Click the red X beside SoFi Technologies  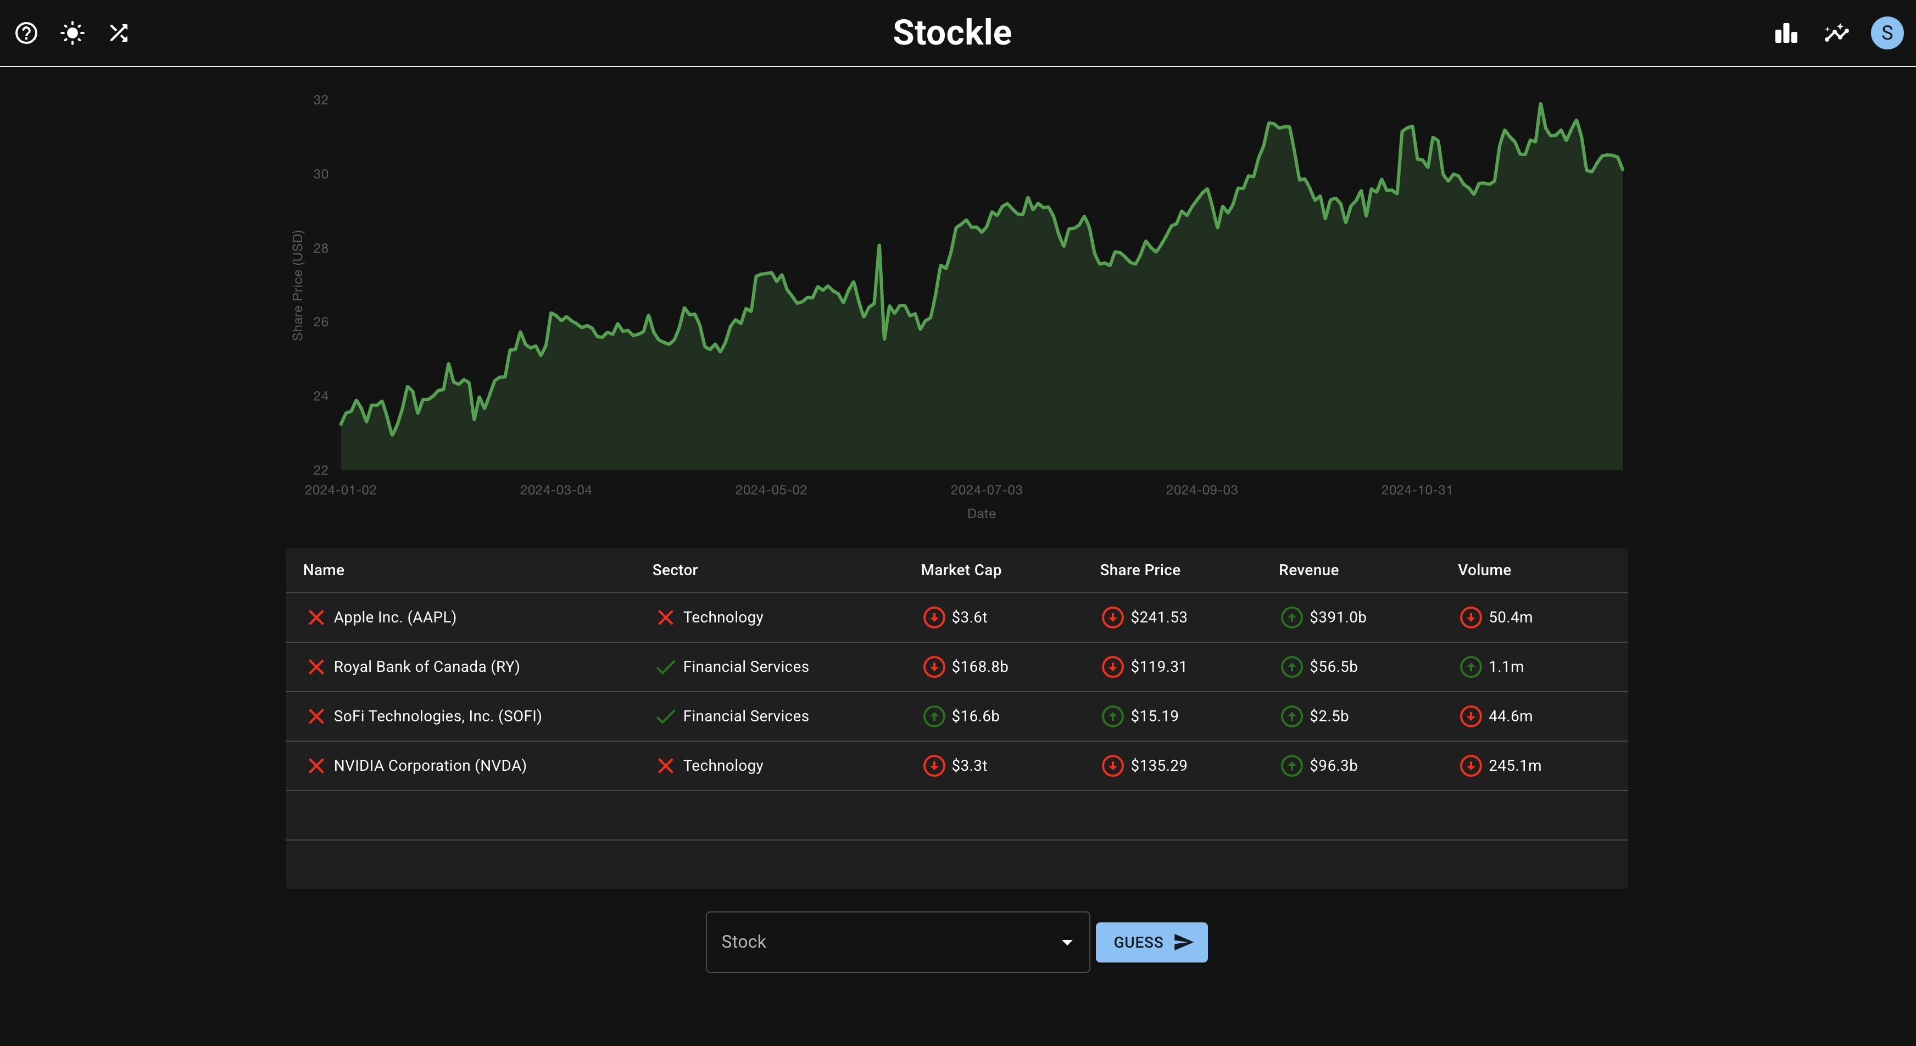pos(316,716)
